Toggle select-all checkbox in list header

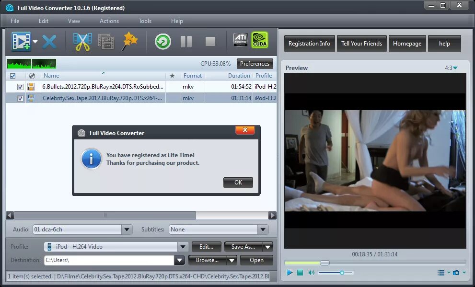tap(13, 76)
